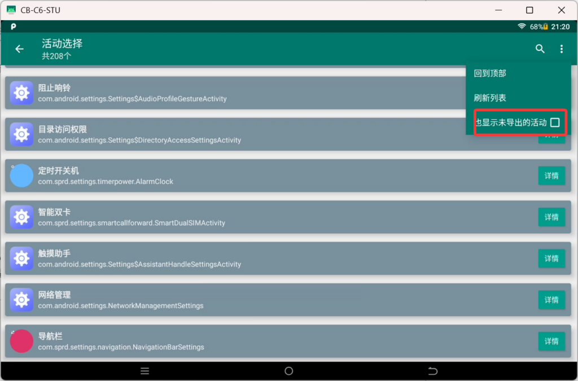Tap the recent apps navigation icon
The width and height of the screenshot is (578, 381).
[x=144, y=371]
